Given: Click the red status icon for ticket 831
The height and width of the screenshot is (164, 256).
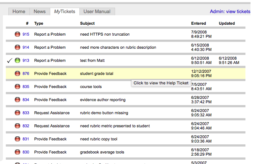Looking at the screenshot, I should (x=17, y=139).
